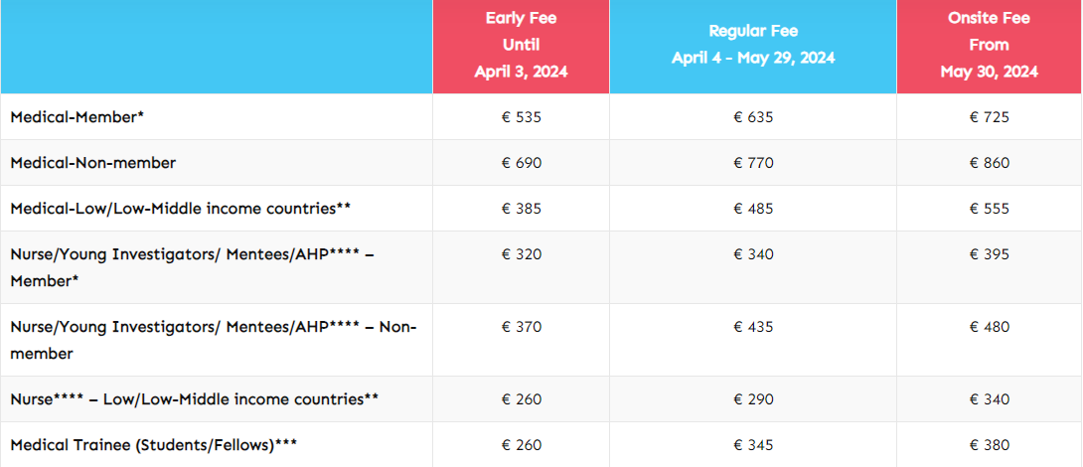
Task: Click the € 770 regular fee cell
Action: click(753, 163)
